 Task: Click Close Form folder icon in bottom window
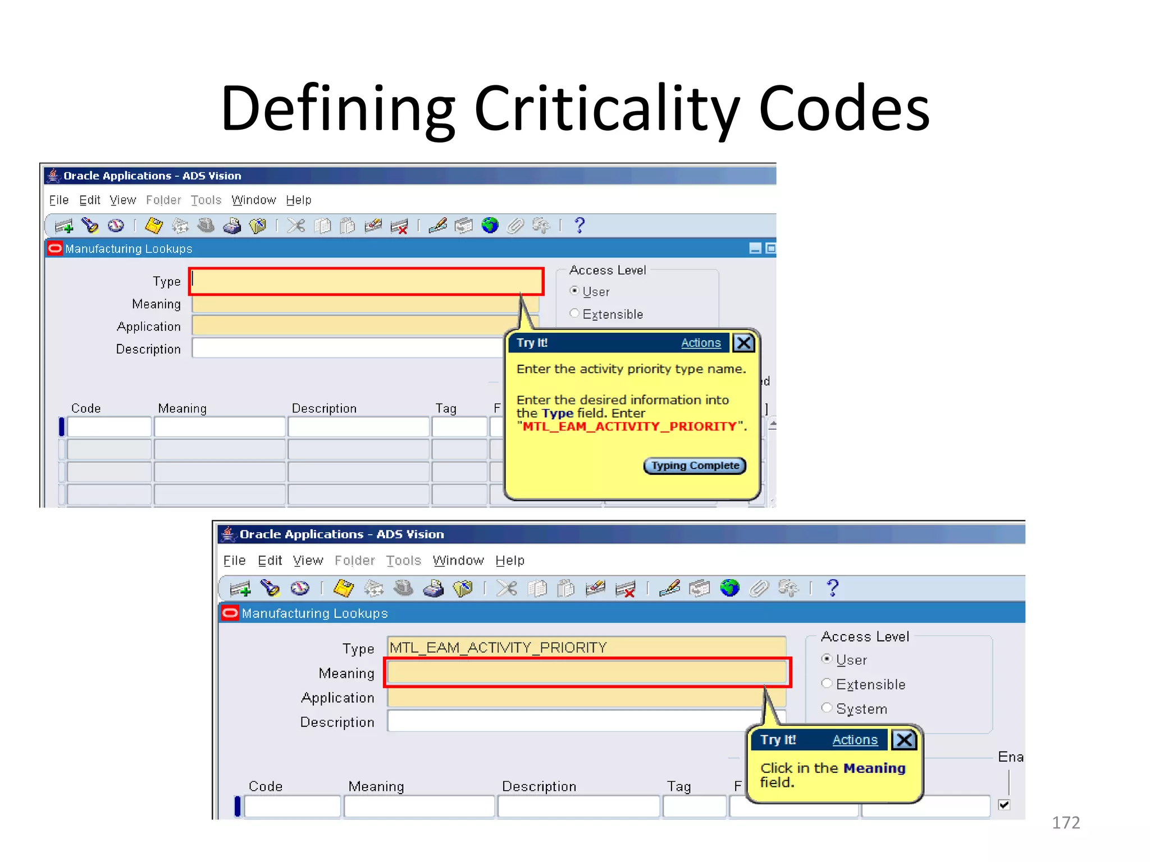point(463,588)
